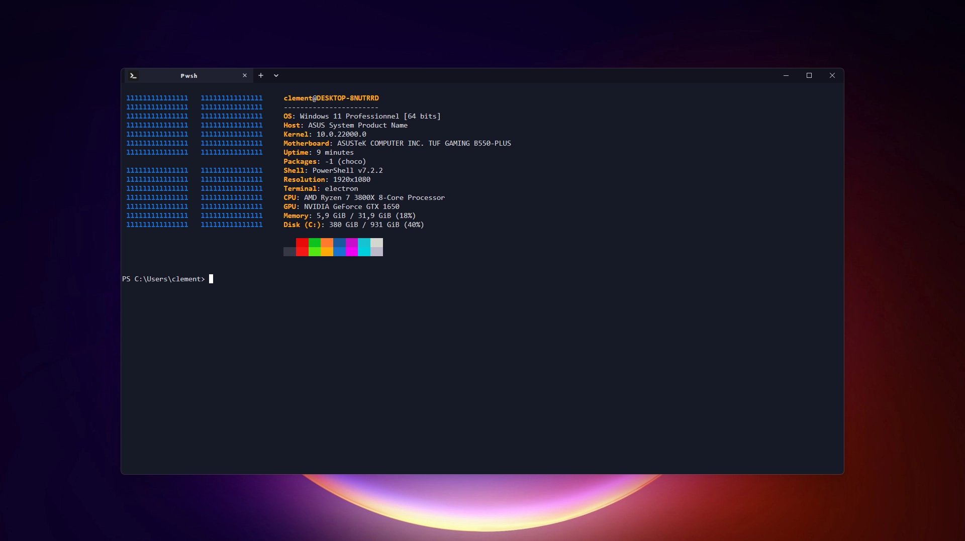965x541 pixels.
Task: Click the clement@DESKTOP-8NUTRRD header text
Action: tap(331, 98)
